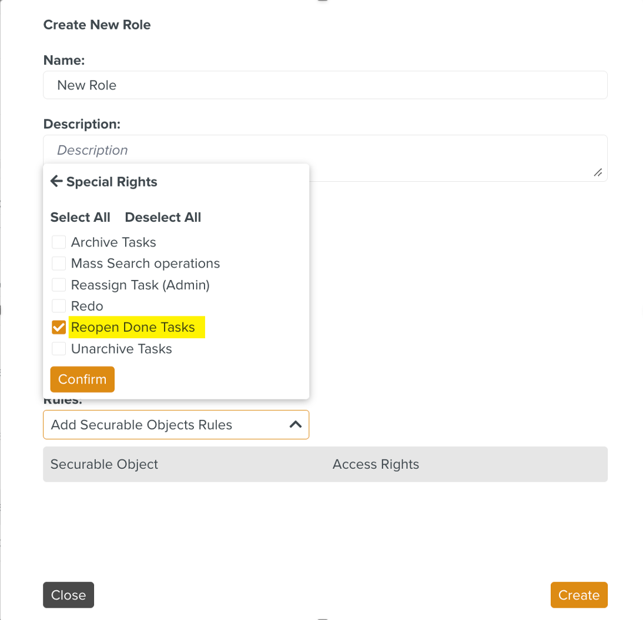This screenshot has height=620, width=643.
Task: Enable the Redo special right checkbox
Action: point(59,306)
